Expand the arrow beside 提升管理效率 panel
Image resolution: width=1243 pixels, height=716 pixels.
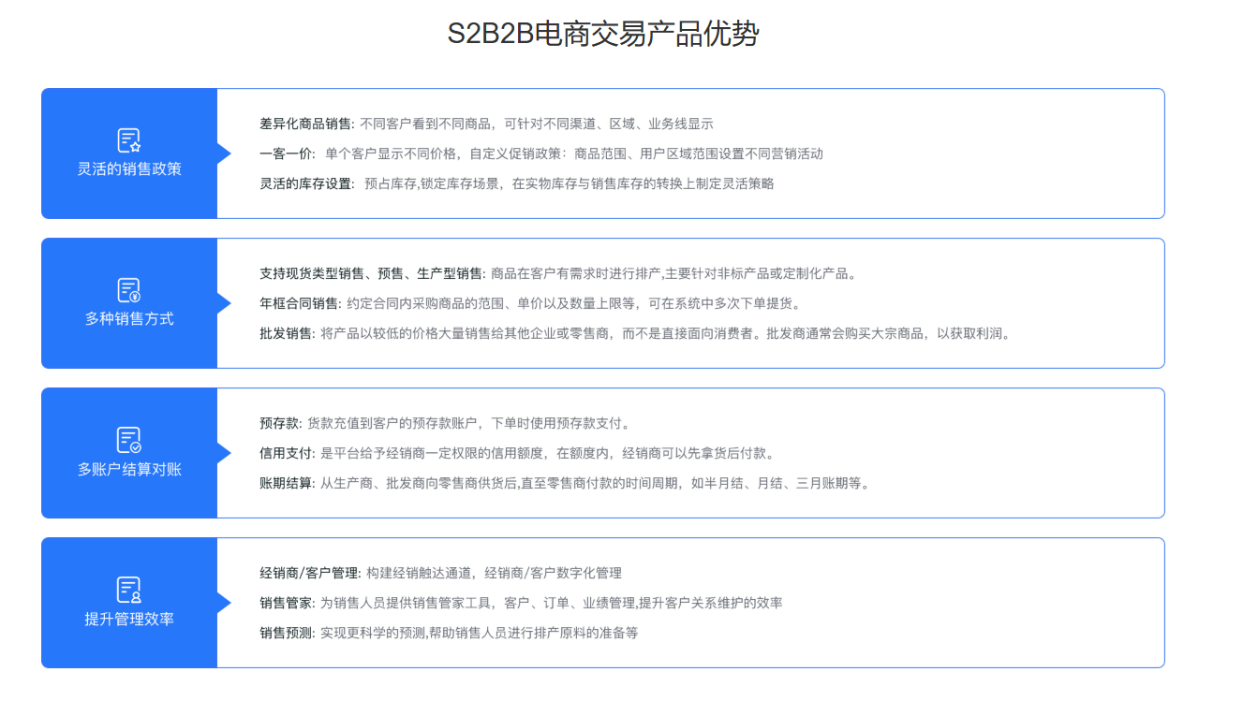click(224, 603)
